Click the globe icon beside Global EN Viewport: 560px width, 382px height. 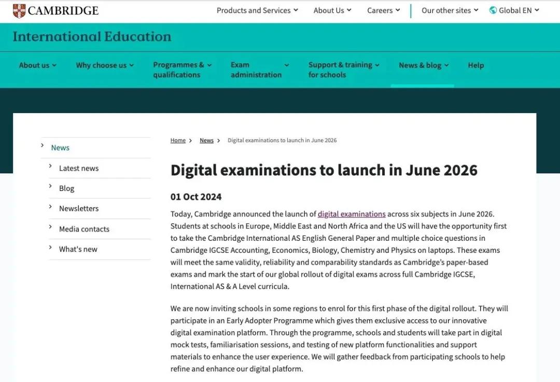(x=493, y=10)
